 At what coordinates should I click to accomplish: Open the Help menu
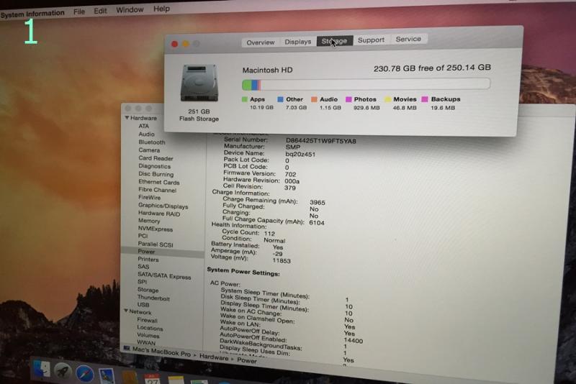(161, 9)
